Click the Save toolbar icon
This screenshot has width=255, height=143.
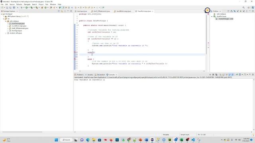click(x=7, y=8)
